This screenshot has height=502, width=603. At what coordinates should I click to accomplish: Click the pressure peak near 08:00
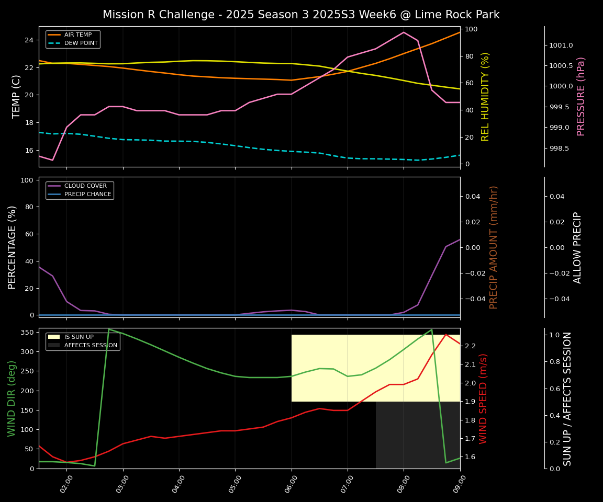pyautogui.click(x=404, y=32)
